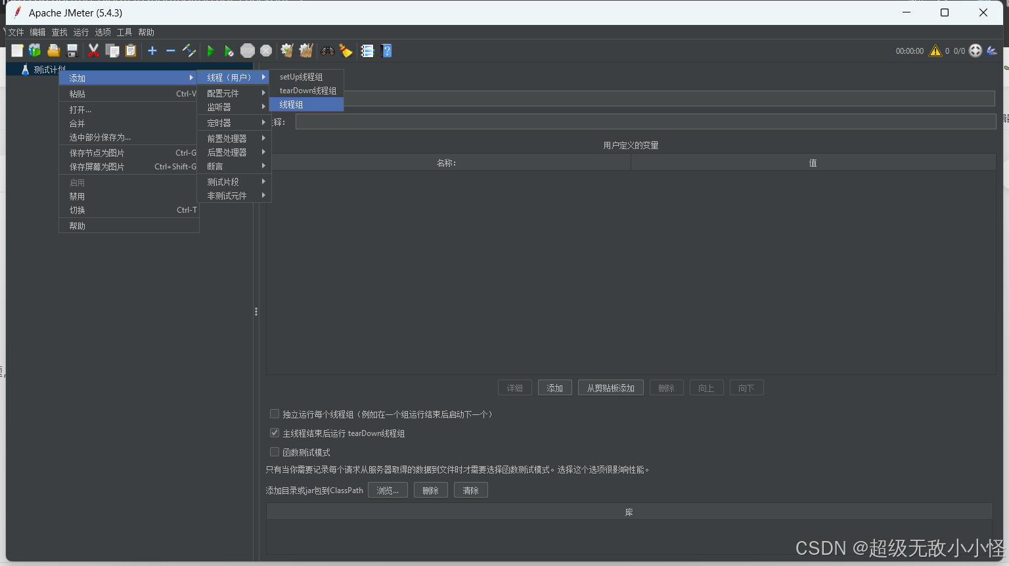The height and width of the screenshot is (566, 1009).
Task: Click the Open file folder icon
Action: pos(54,51)
